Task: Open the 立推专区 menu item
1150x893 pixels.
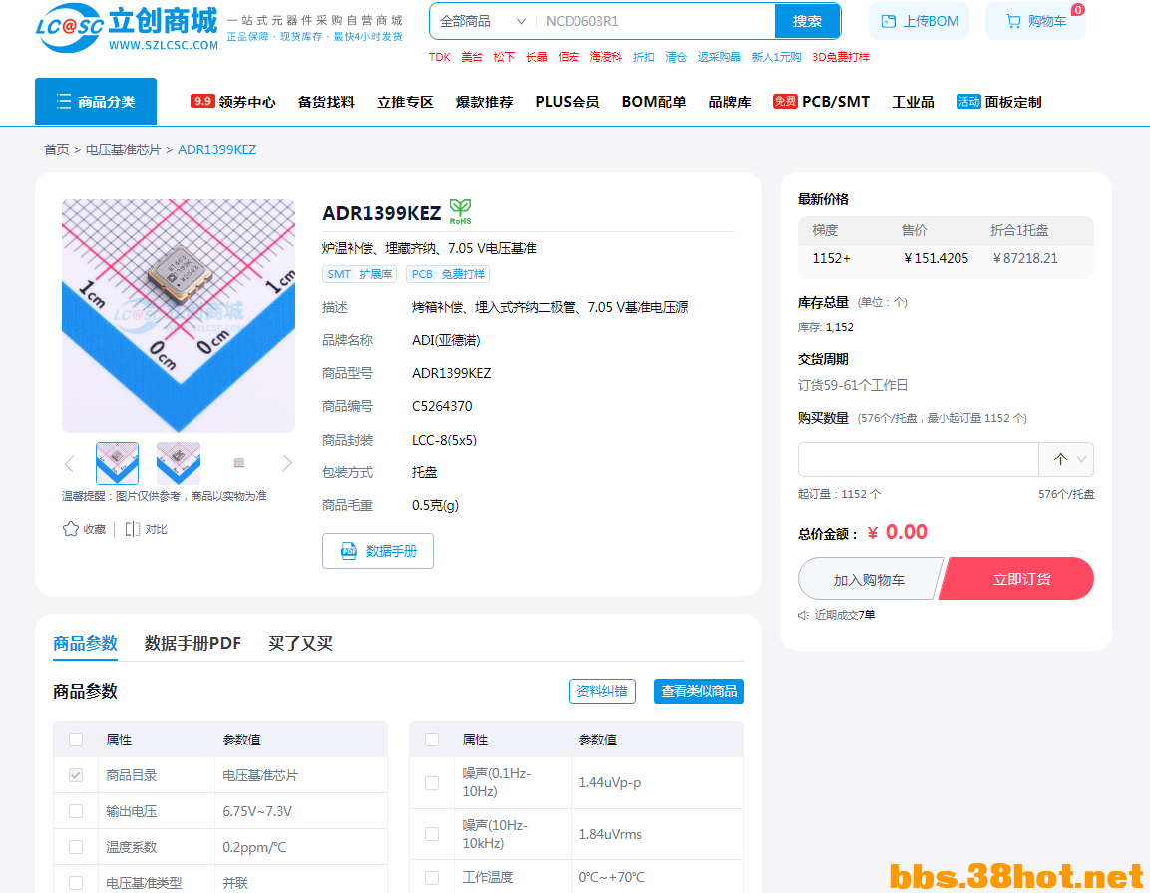Action: [405, 102]
